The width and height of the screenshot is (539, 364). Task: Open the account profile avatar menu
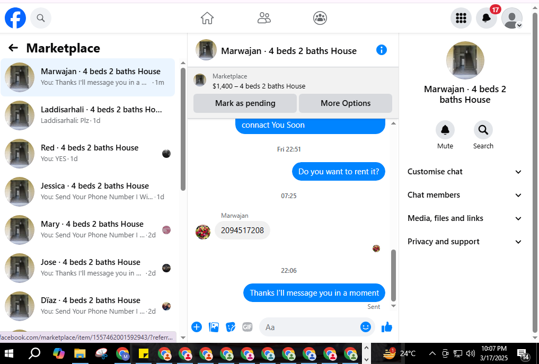tap(512, 18)
